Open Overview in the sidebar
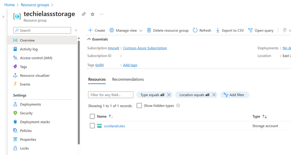Viewport: 291px width, 155px height. click(x=42, y=40)
